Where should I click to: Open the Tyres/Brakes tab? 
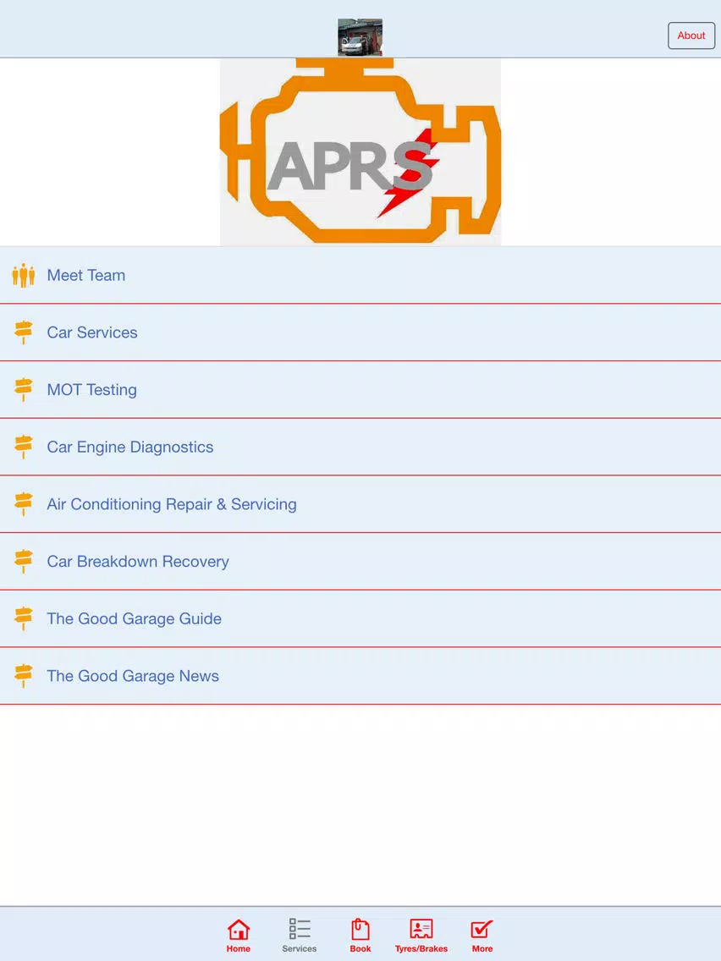pos(421,936)
